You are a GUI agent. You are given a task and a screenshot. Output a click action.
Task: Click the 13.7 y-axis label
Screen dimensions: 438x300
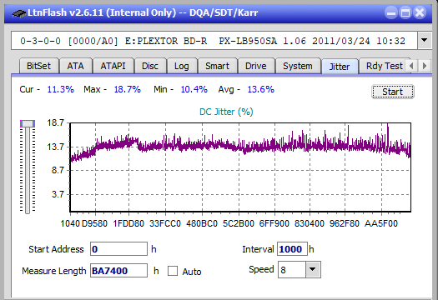[56, 147]
